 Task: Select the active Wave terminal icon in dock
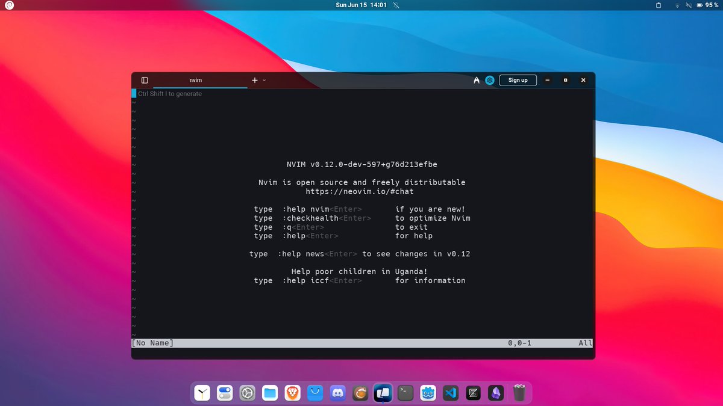[x=383, y=393]
